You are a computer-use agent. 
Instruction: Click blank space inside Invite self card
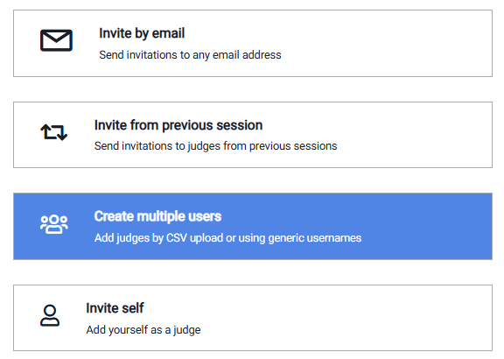[x=353, y=318]
